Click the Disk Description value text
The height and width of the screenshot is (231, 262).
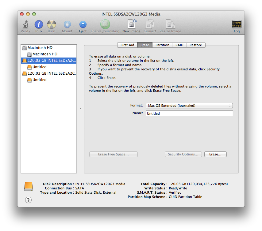click(x=100, y=184)
